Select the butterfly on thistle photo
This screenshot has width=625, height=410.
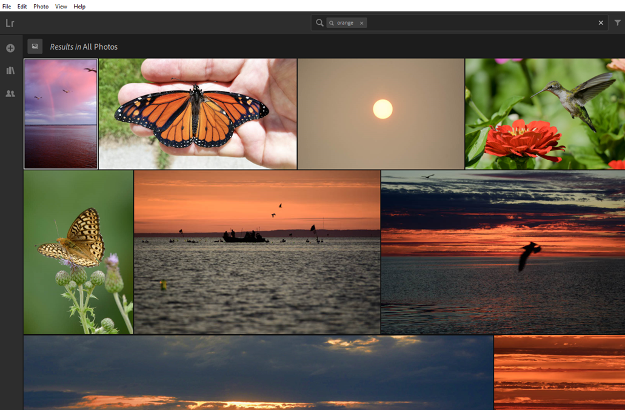(79, 252)
